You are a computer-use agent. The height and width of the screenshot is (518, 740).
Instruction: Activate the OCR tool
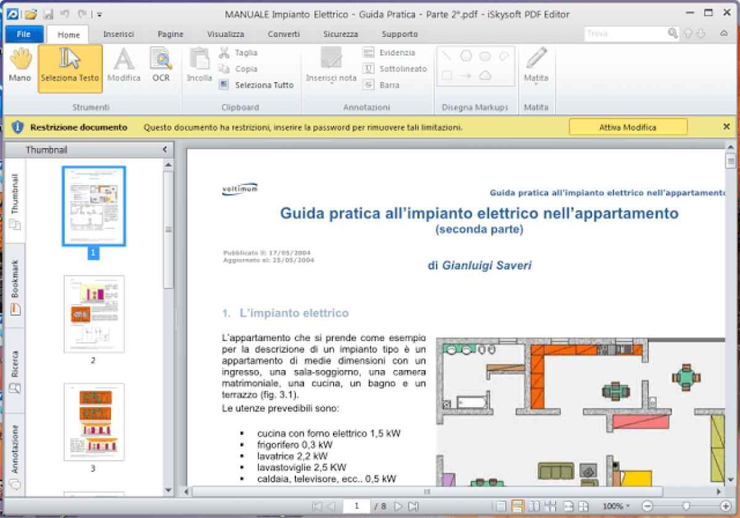click(160, 65)
